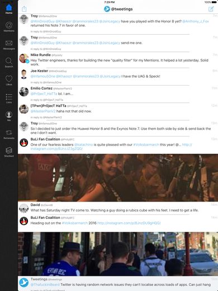Open the instagram link in Heading out tweet
Viewport: 218px width, 291px height.
point(129,223)
